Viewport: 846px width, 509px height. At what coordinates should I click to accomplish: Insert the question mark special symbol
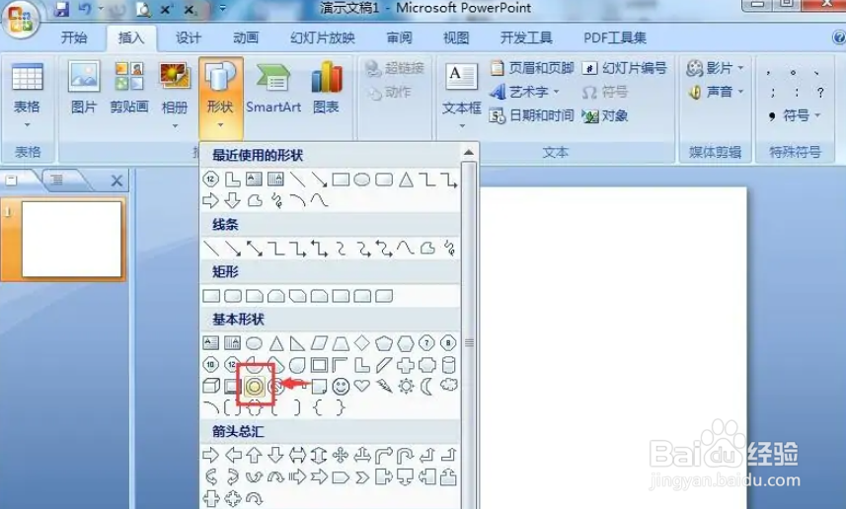[820, 92]
